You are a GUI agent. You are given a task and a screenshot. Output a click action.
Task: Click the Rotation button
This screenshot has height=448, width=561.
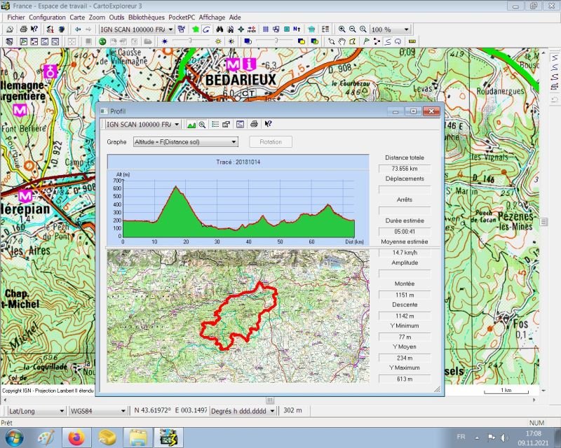(271, 142)
